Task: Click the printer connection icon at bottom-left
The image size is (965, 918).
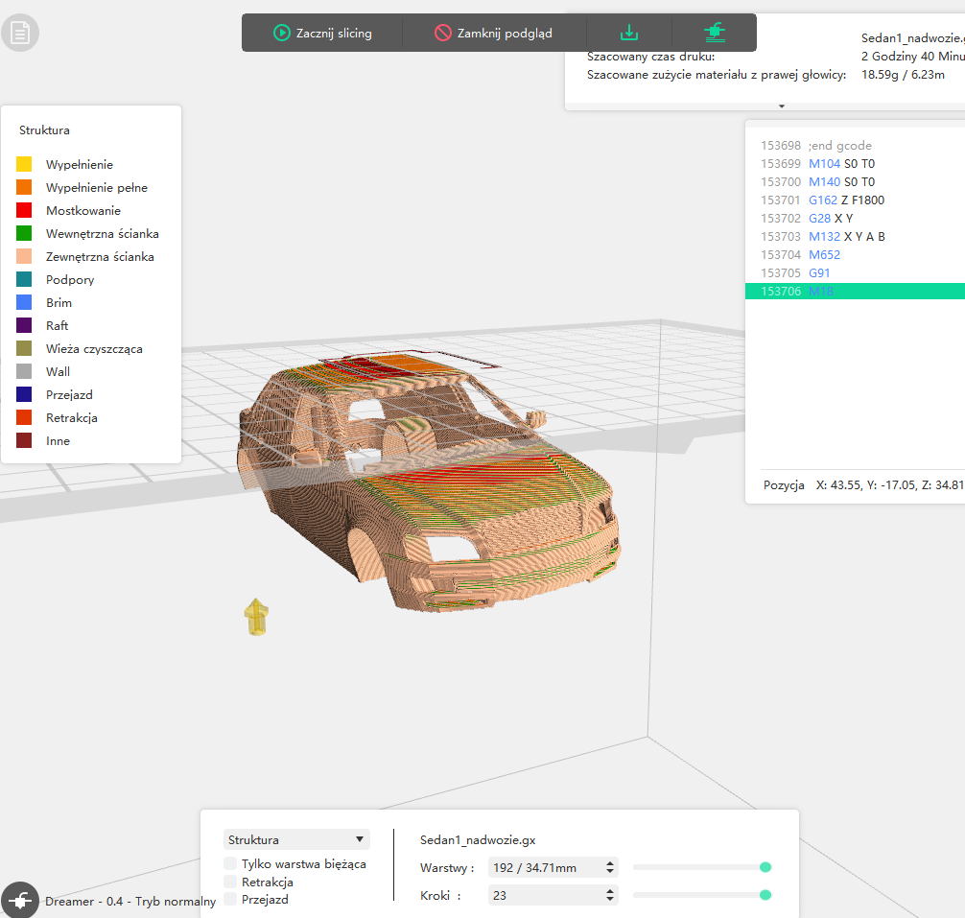Action: coord(19,900)
